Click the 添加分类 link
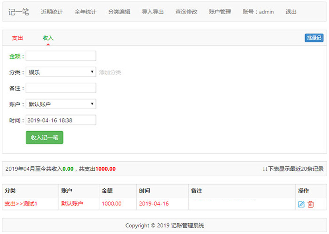This screenshot has height=234, width=329. click(110, 72)
